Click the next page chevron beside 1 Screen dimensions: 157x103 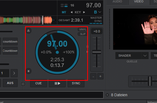(14, 73)
